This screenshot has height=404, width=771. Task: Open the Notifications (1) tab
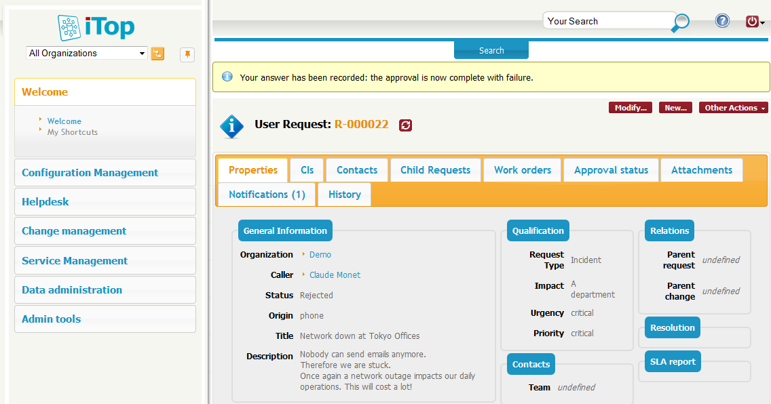(267, 195)
